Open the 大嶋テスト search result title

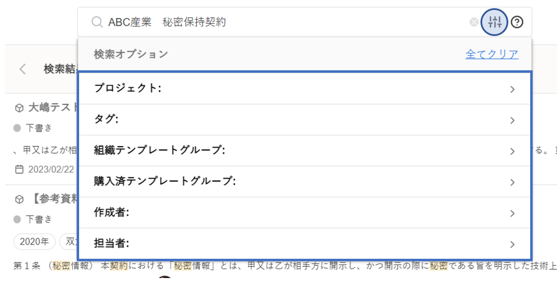[x=51, y=108]
